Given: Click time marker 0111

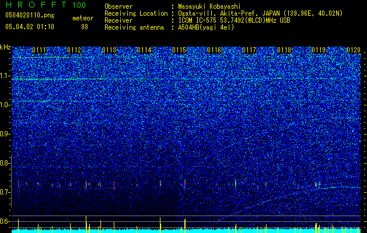Looking at the screenshot, I should (x=39, y=50).
